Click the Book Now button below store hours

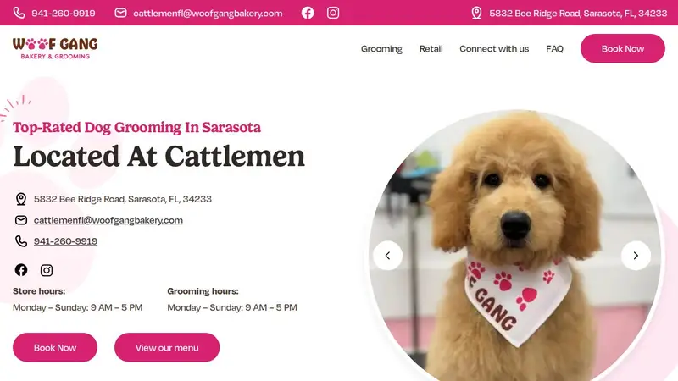point(55,347)
